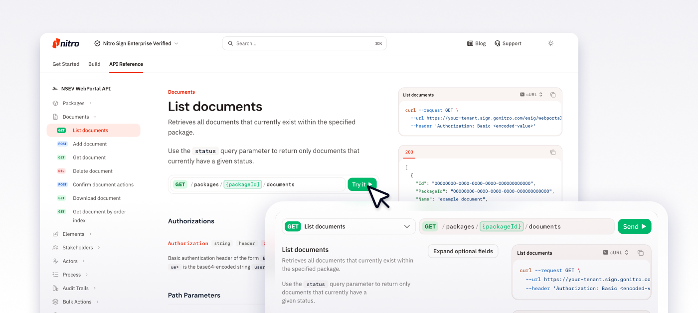
Task: Click the Search field
Action: click(304, 43)
